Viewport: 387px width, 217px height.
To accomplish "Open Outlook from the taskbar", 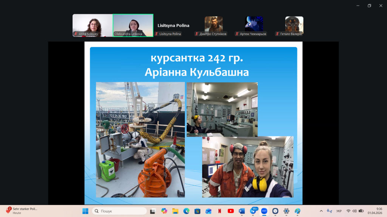I will pyautogui.click(x=208, y=211).
